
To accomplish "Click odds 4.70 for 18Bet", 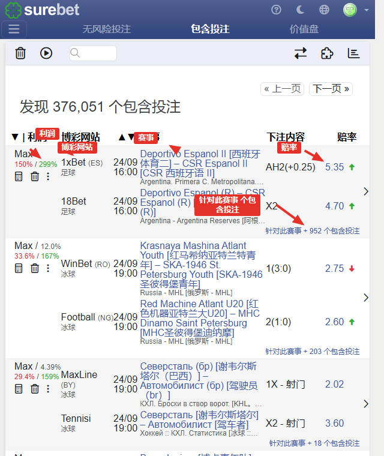I will click(334, 206).
